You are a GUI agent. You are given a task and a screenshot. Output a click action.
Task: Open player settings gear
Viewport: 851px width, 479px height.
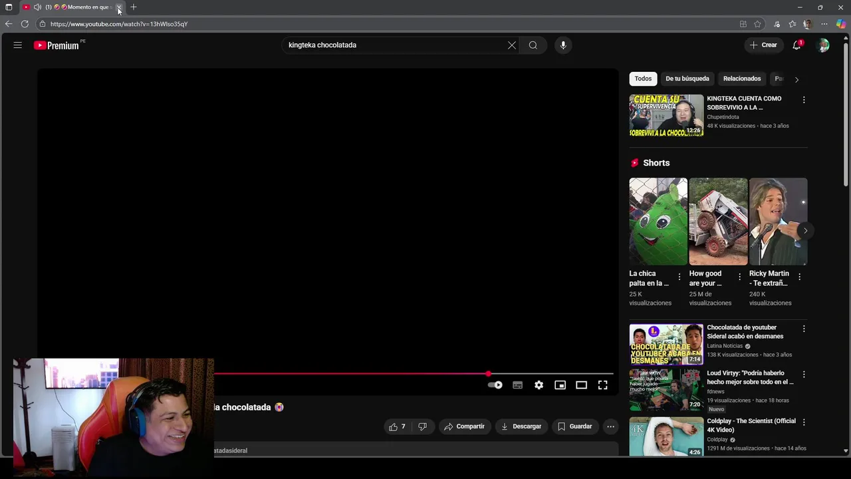point(539,385)
